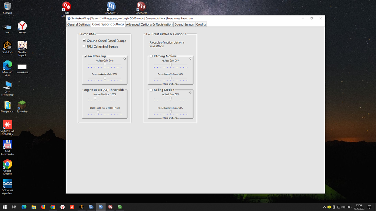The image size is (376, 211).
Task: Enable FPM Coincided Bumps
Action: click(x=84, y=46)
